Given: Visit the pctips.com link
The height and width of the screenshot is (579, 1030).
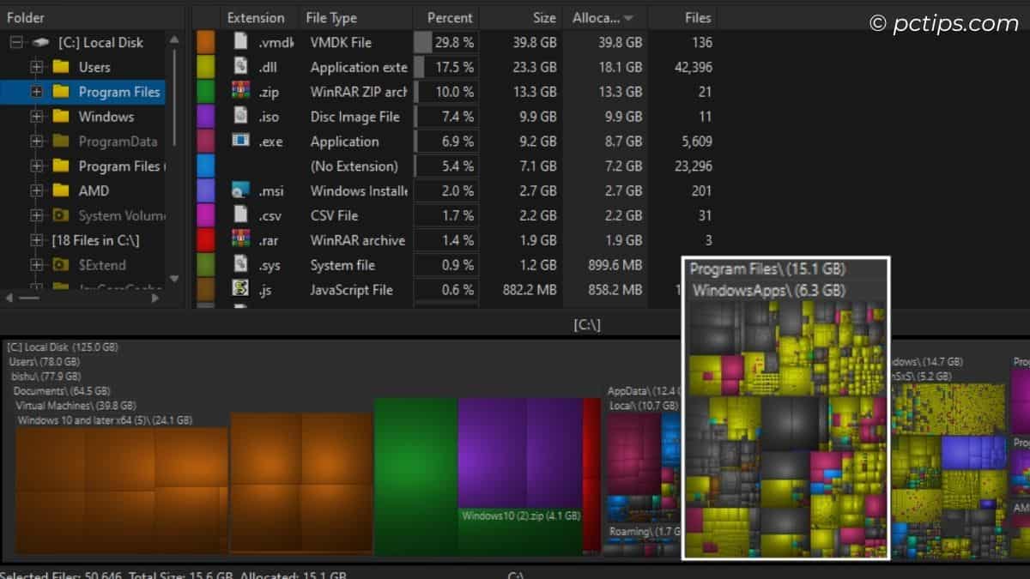Looking at the screenshot, I should (x=947, y=24).
